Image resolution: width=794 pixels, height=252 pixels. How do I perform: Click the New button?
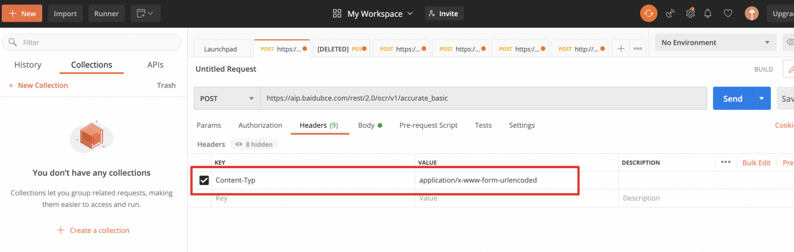pyautogui.click(x=22, y=13)
